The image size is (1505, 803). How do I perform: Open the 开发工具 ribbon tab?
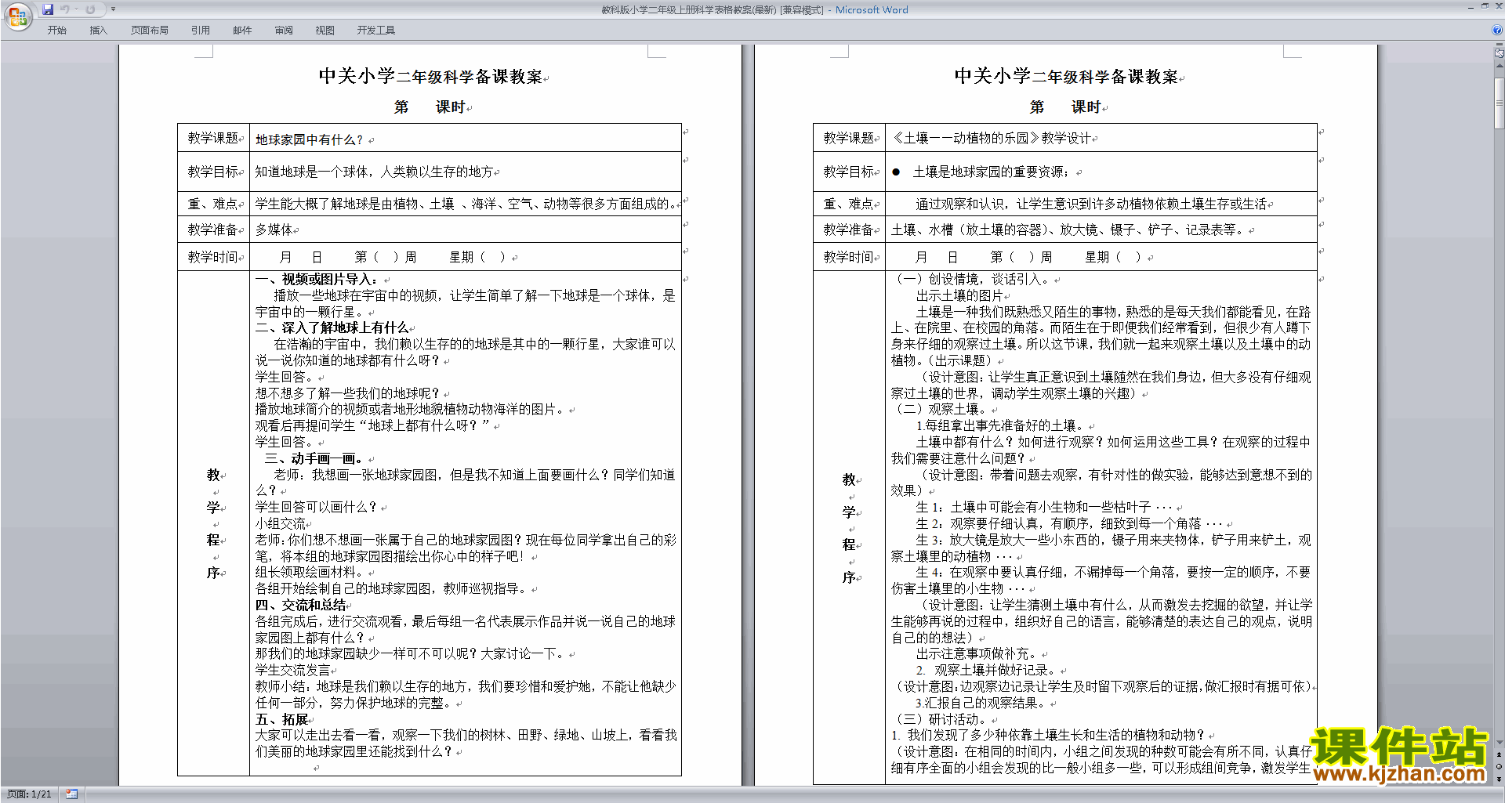pos(376,31)
